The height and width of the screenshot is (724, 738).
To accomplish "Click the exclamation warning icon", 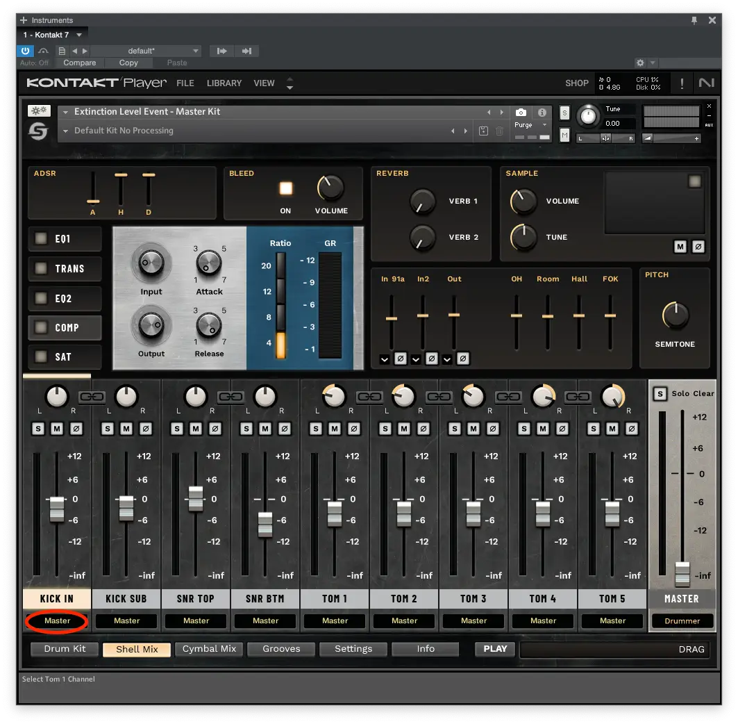I will 682,83.
